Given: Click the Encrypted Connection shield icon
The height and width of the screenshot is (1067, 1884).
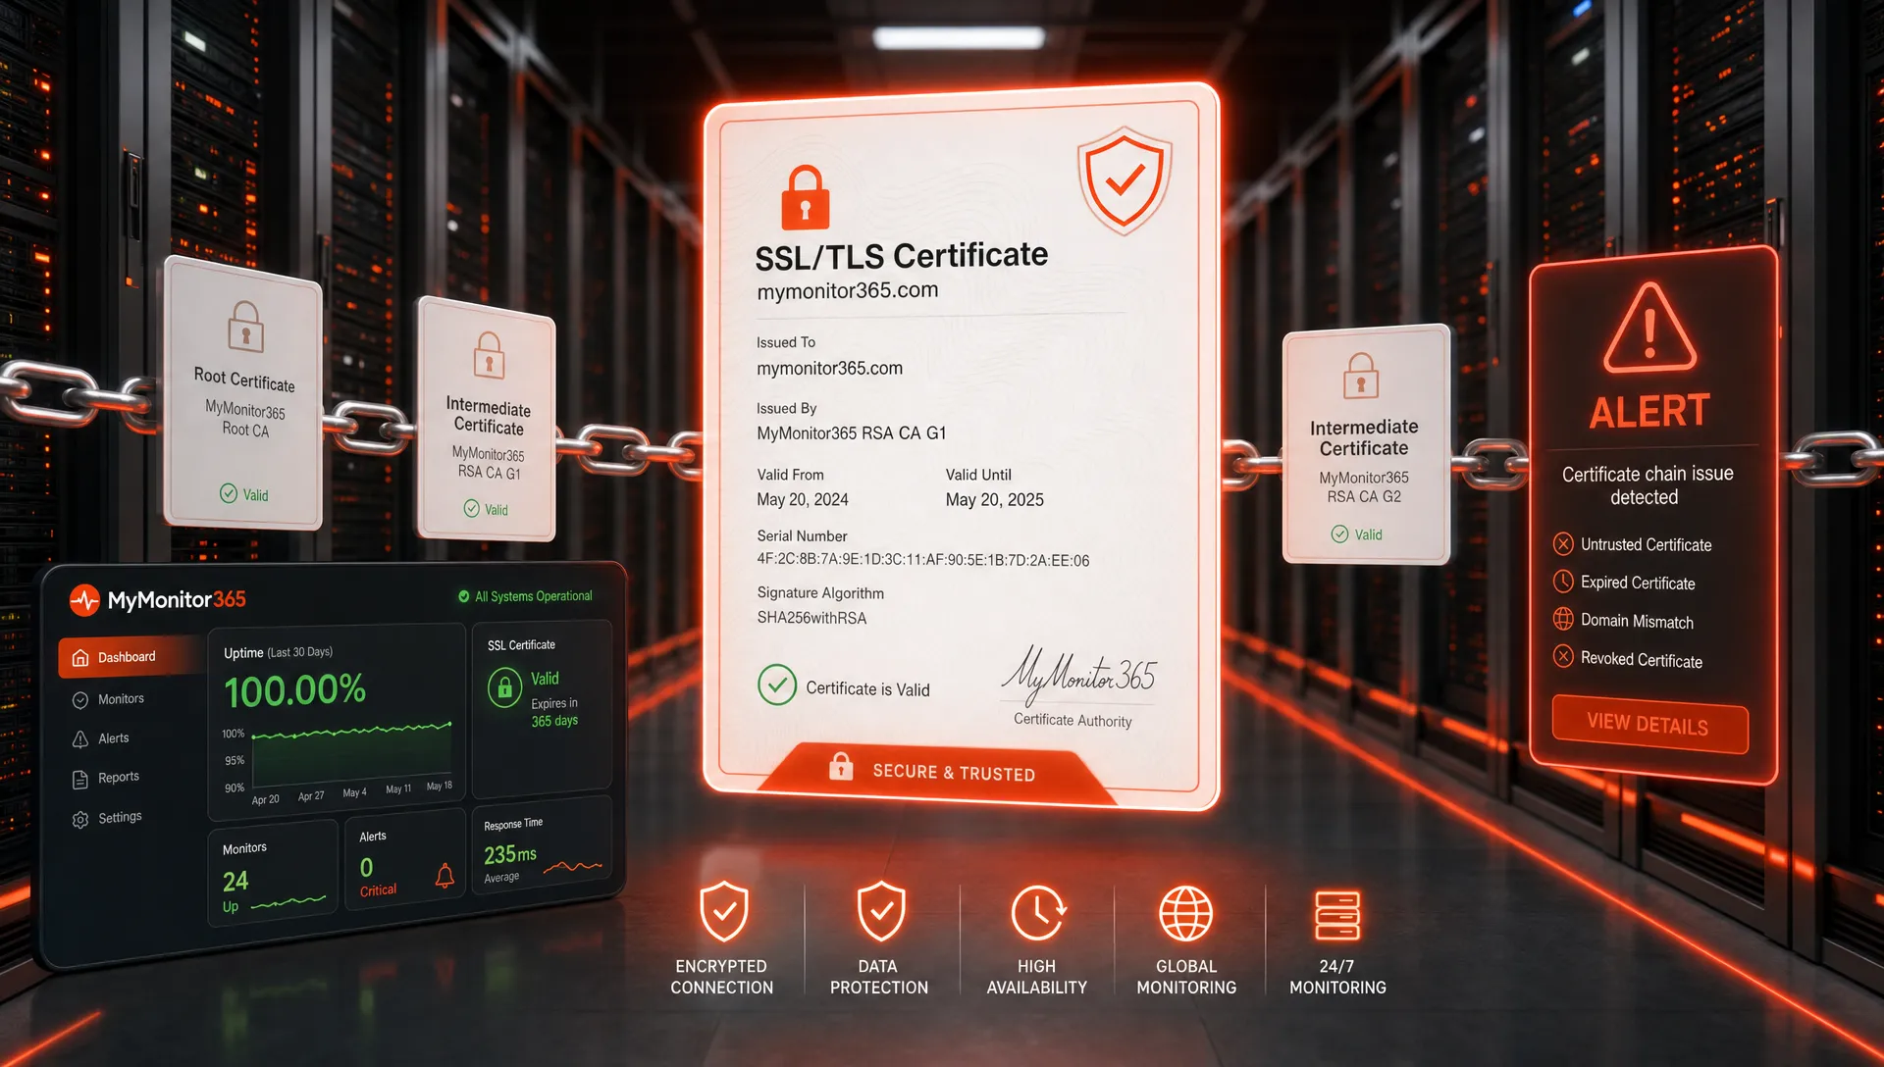Looking at the screenshot, I should click(724, 912).
